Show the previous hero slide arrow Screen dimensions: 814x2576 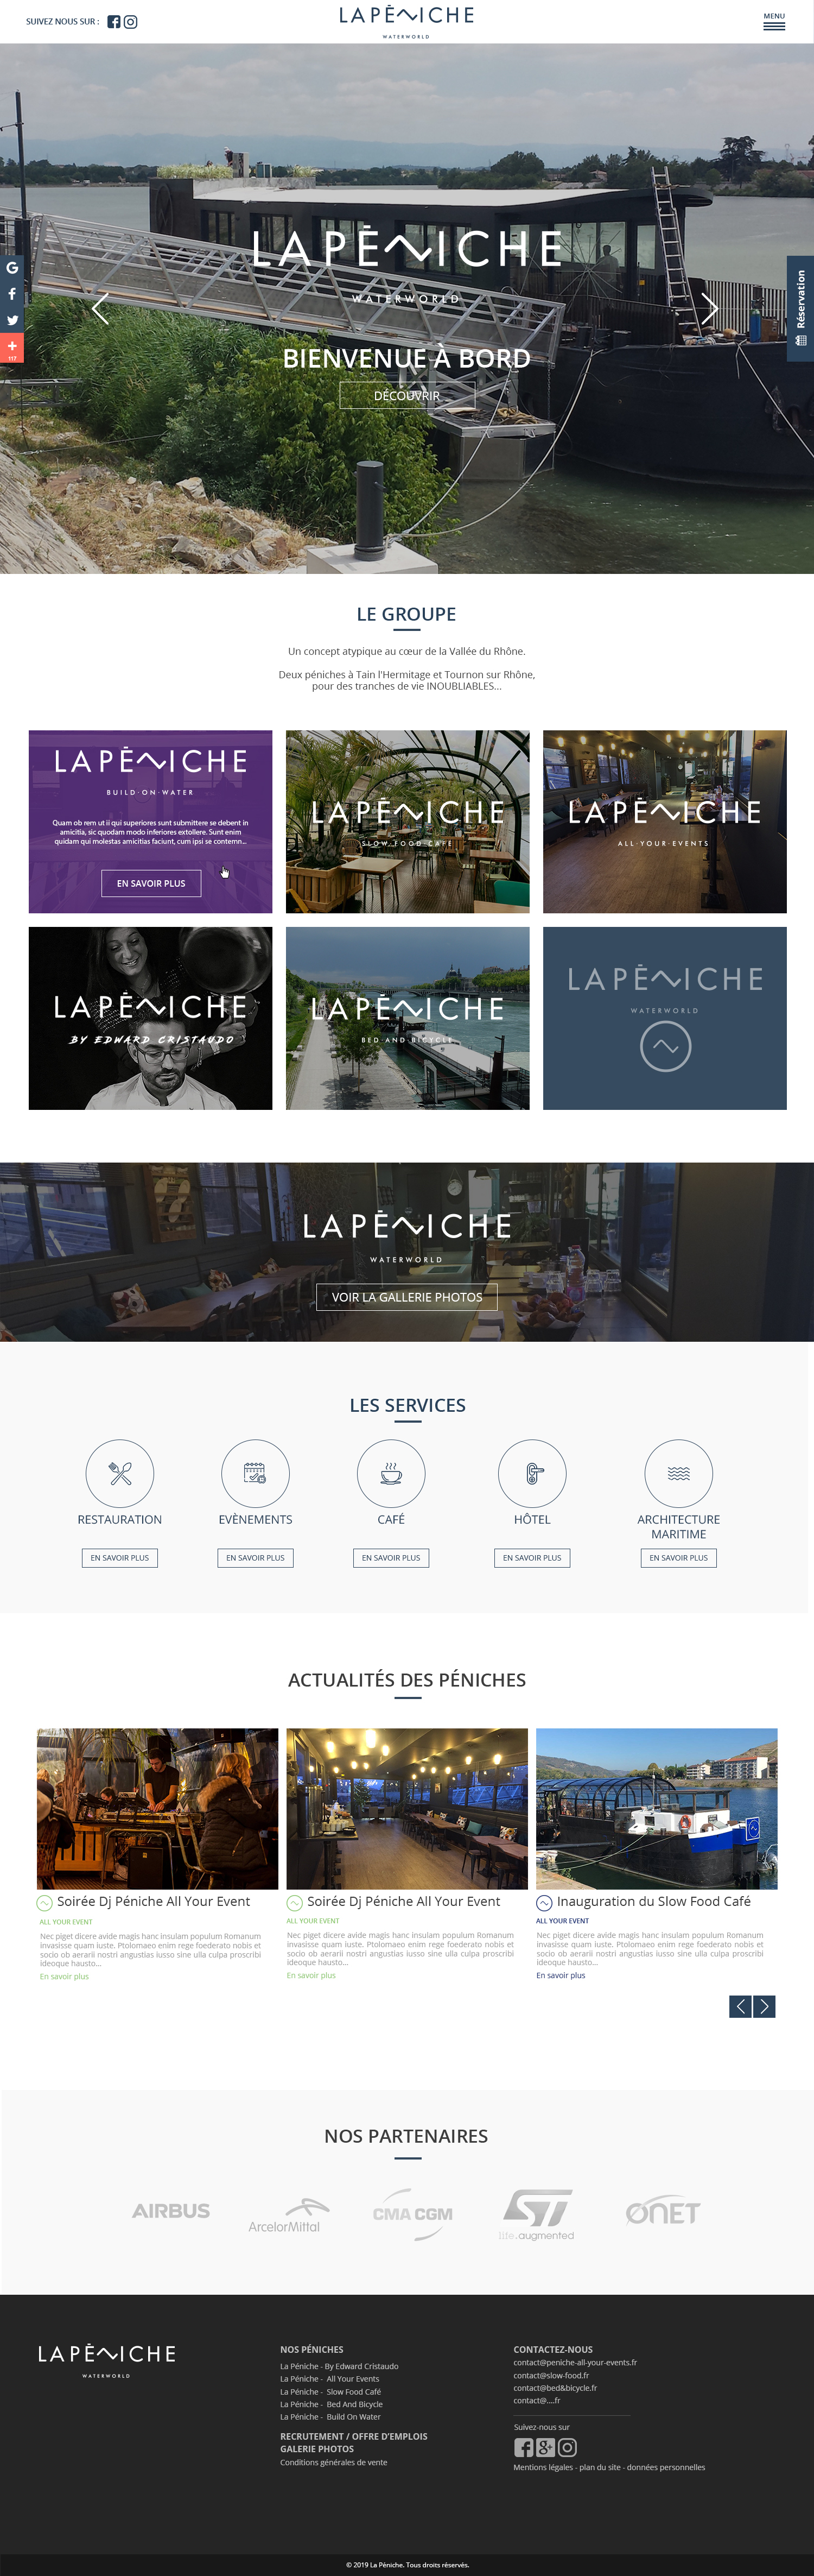pyautogui.click(x=100, y=308)
